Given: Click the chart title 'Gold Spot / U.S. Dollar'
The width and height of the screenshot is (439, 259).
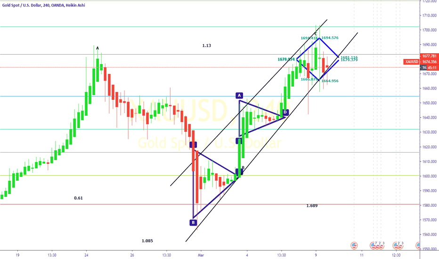Looking at the screenshot, I should (x=22, y=5).
